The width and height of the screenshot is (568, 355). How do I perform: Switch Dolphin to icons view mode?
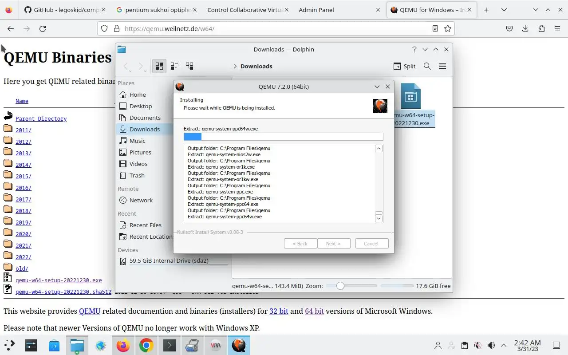click(x=159, y=66)
